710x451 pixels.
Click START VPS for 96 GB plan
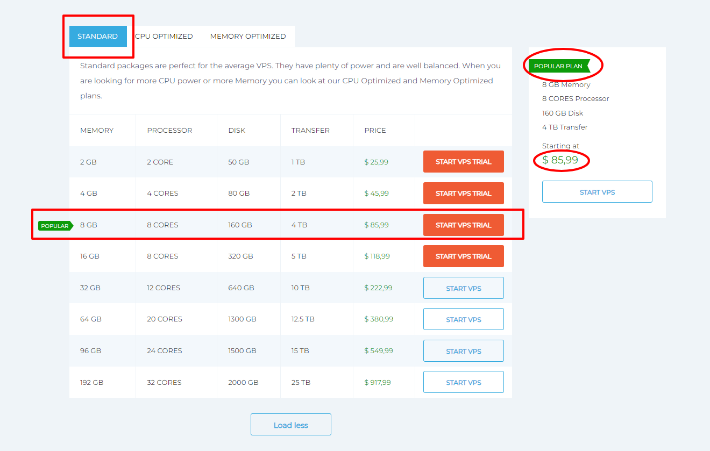pos(464,351)
